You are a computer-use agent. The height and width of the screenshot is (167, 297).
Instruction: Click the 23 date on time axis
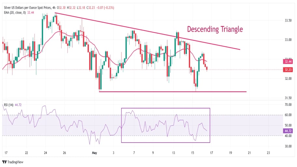coord(268,153)
